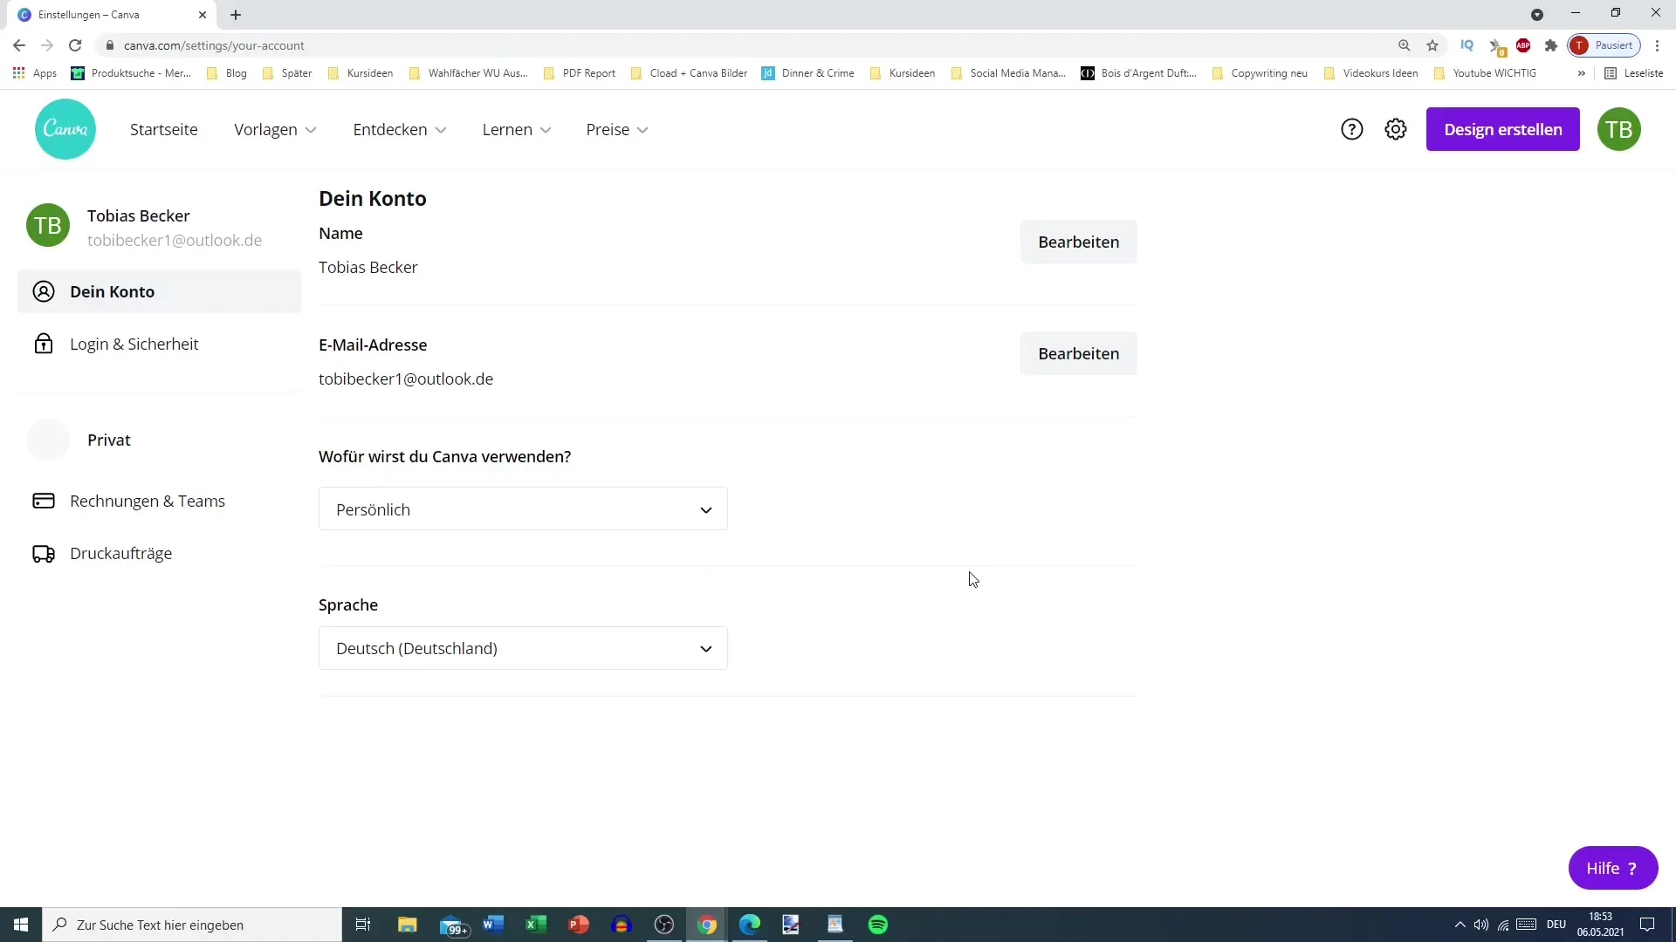Viewport: 1676px width, 942px height.
Task: Expand the Entdecken menu
Action: [400, 129]
